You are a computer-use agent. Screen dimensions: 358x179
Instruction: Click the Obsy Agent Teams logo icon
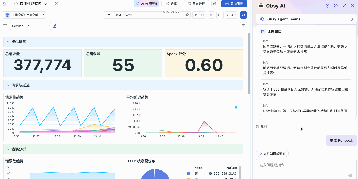(x=262, y=19)
